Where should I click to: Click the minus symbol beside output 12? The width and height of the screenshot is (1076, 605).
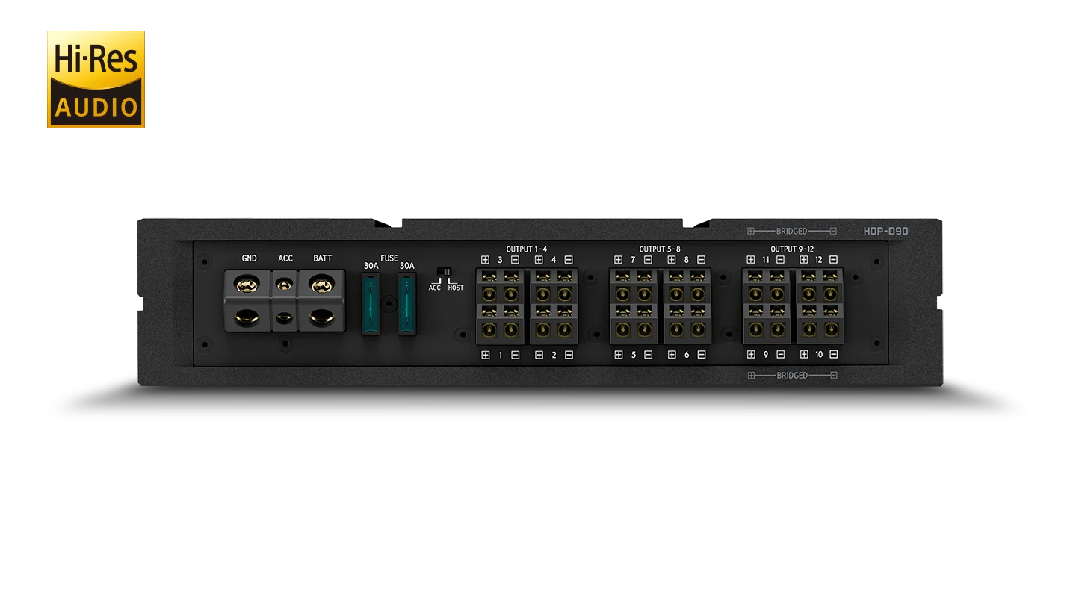pyautogui.click(x=833, y=260)
